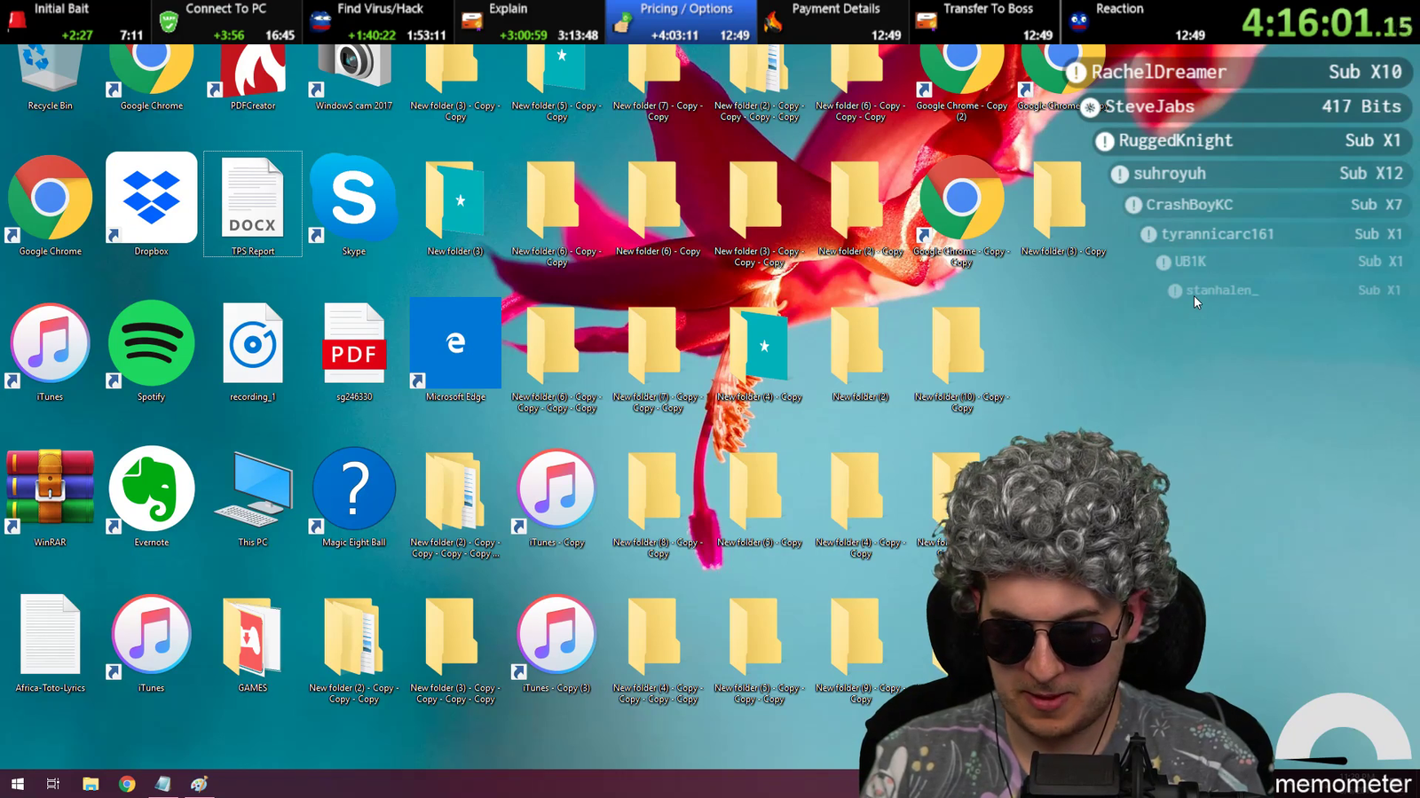
Task: Click the Explain split
Action: point(531,22)
